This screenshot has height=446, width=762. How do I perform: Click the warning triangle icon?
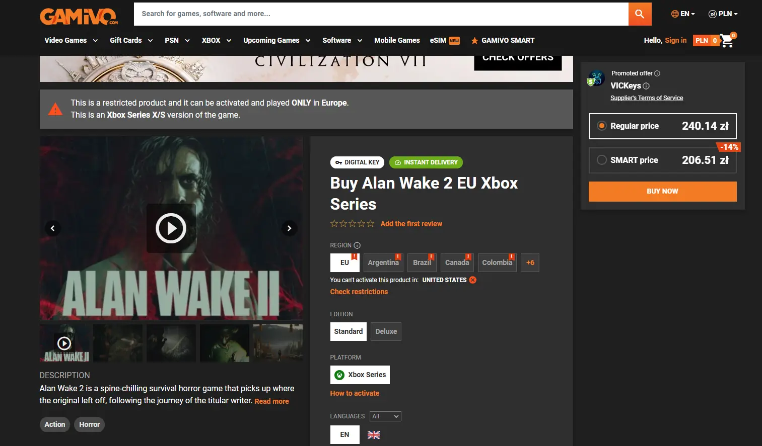pos(55,109)
